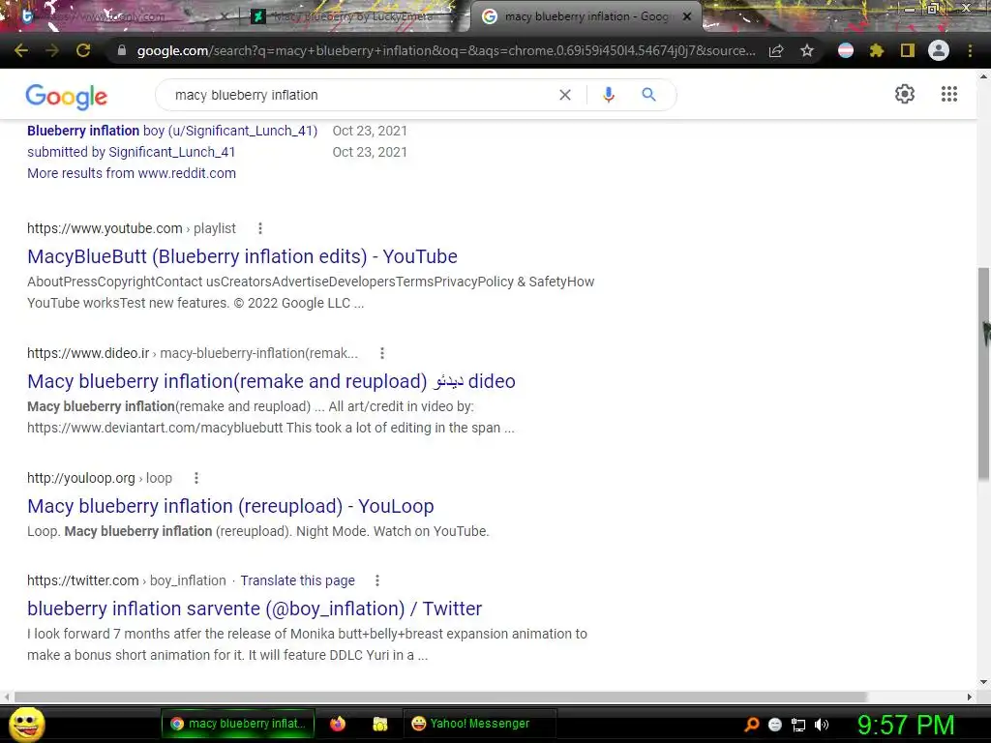
Task: Open Chrome three-dot menu
Action: pyautogui.click(x=970, y=50)
